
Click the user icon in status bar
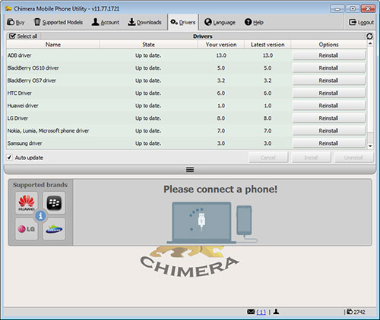pos(276,312)
